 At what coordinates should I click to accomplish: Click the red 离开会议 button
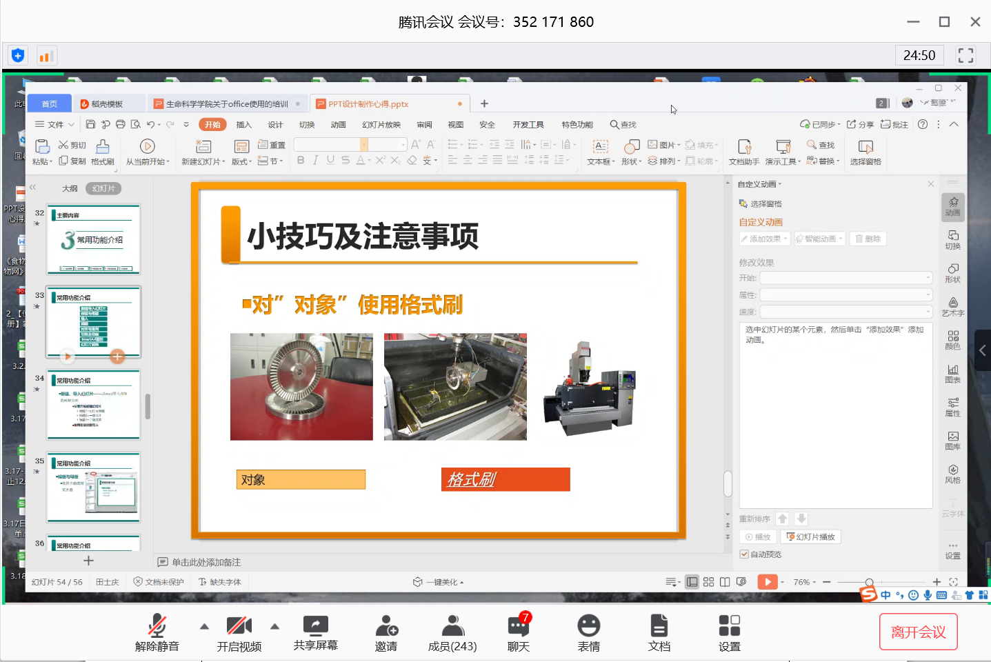[918, 632]
